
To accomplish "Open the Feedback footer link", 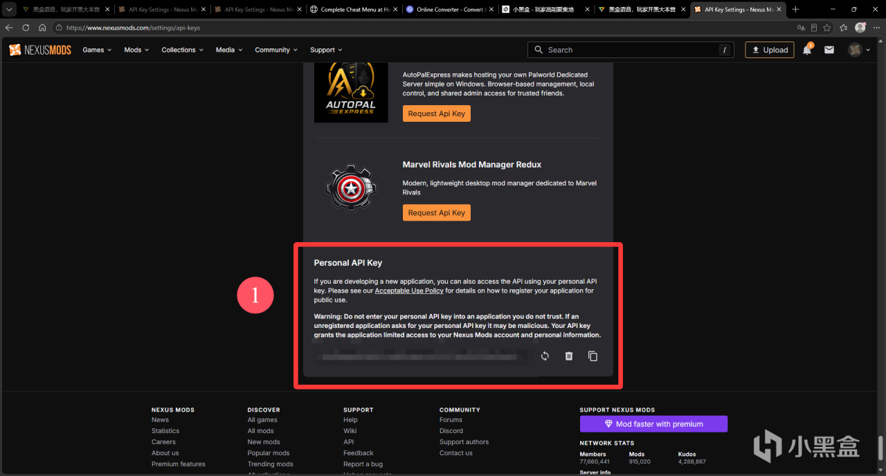I will coord(359,452).
